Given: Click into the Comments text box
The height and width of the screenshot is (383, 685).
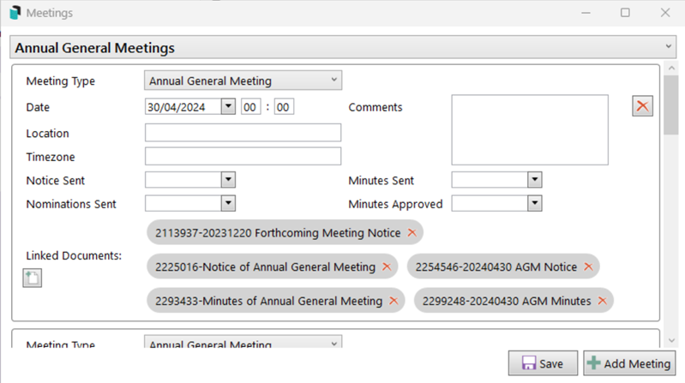Looking at the screenshot, I should tap(530, 129).
